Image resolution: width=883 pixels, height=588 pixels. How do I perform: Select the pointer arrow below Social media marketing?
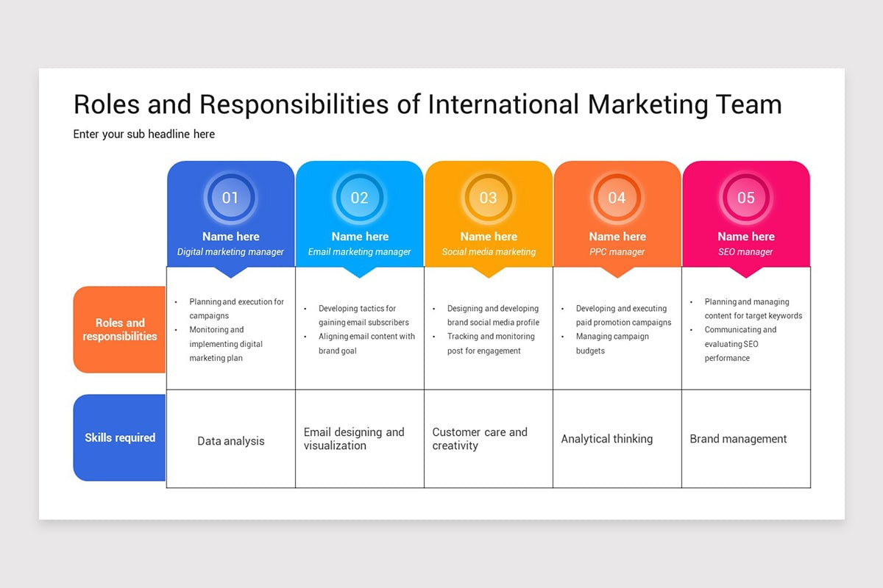tap(488, 272)
